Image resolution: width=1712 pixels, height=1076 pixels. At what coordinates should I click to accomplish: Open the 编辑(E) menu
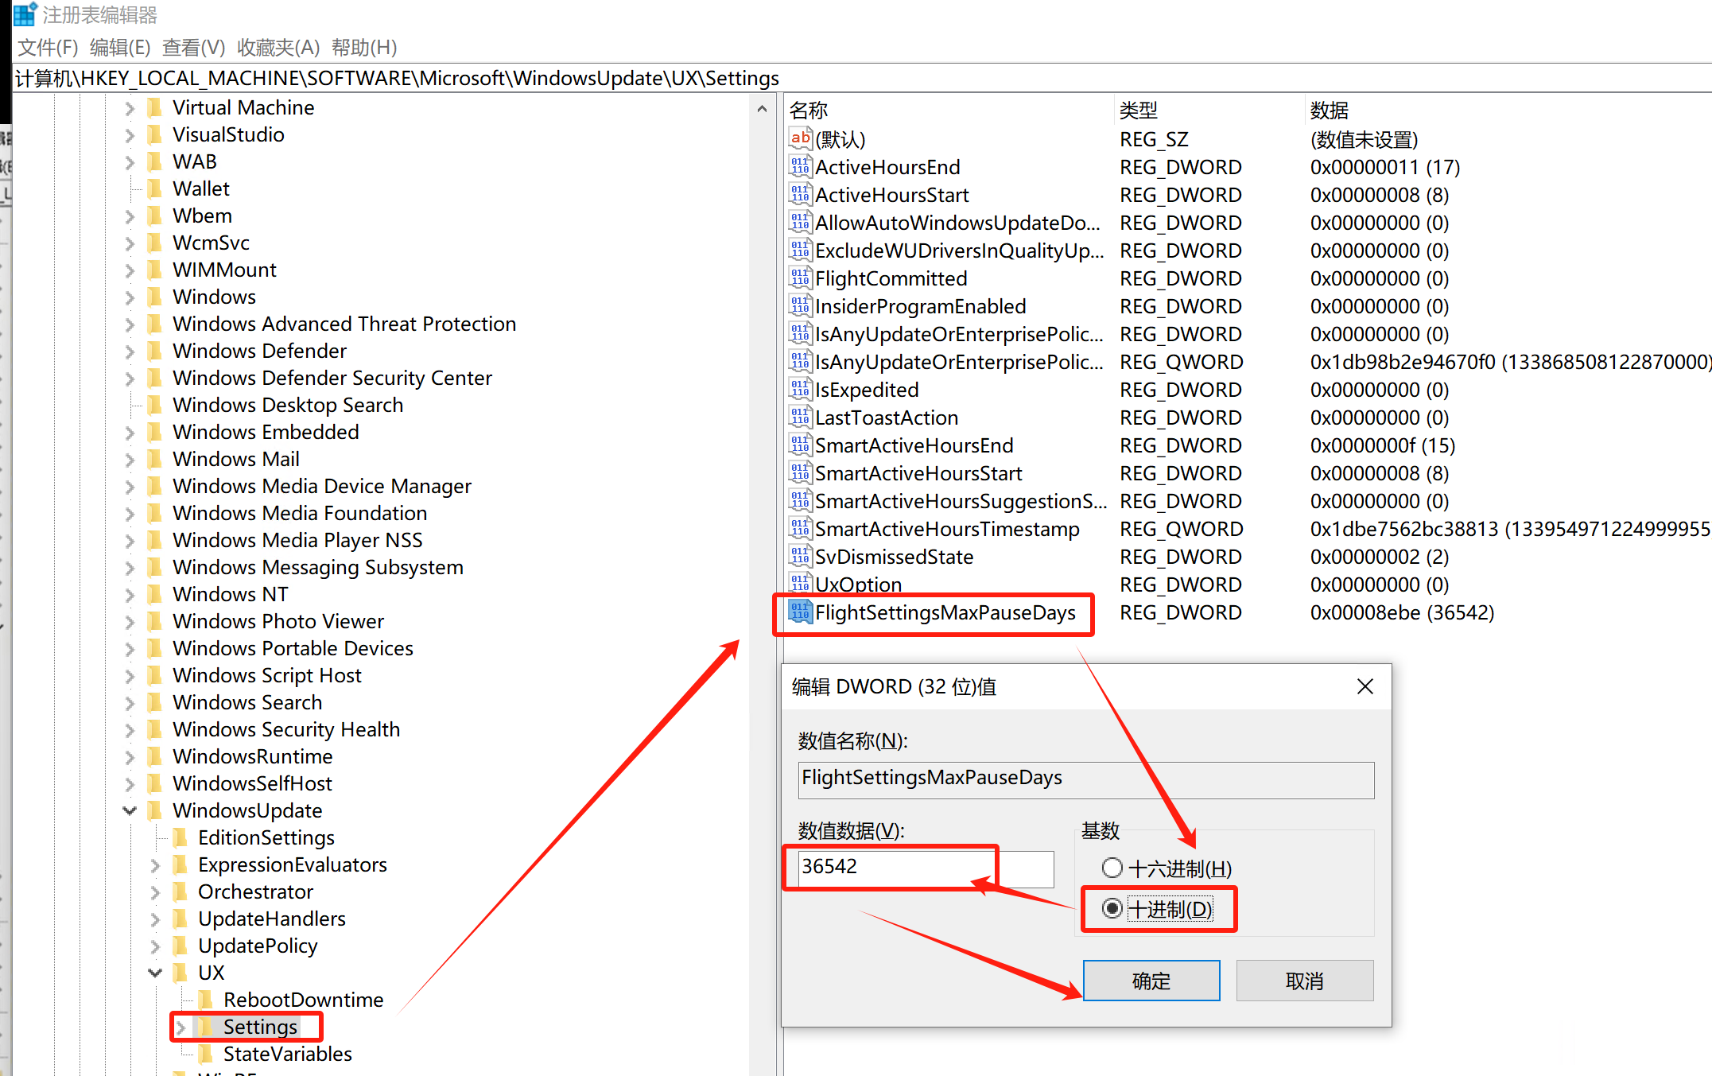119,48
